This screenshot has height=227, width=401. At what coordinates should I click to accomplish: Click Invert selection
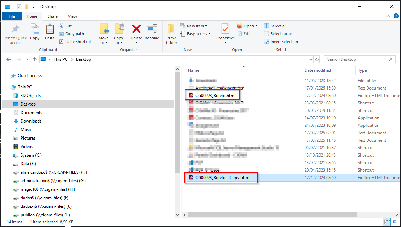coord(281,42)
